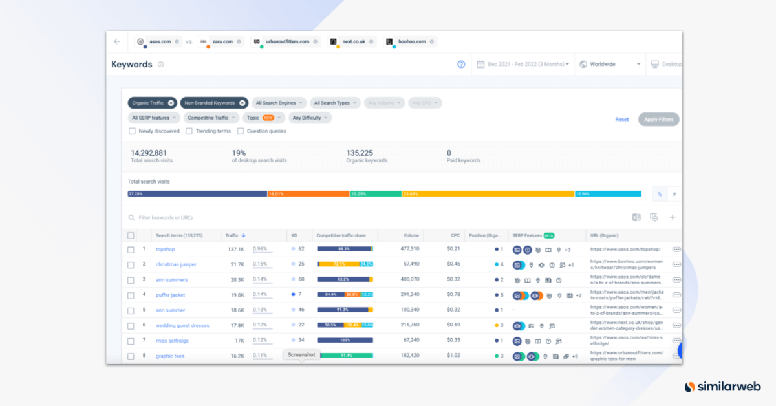
Task: Click +3 SERP features in topshop row
Action: [x=567, y=250]
